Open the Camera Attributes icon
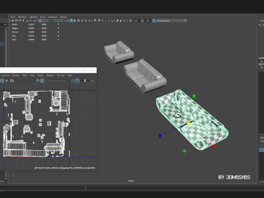The height and width of the screenshot is (198, 264). coord(20,21)
